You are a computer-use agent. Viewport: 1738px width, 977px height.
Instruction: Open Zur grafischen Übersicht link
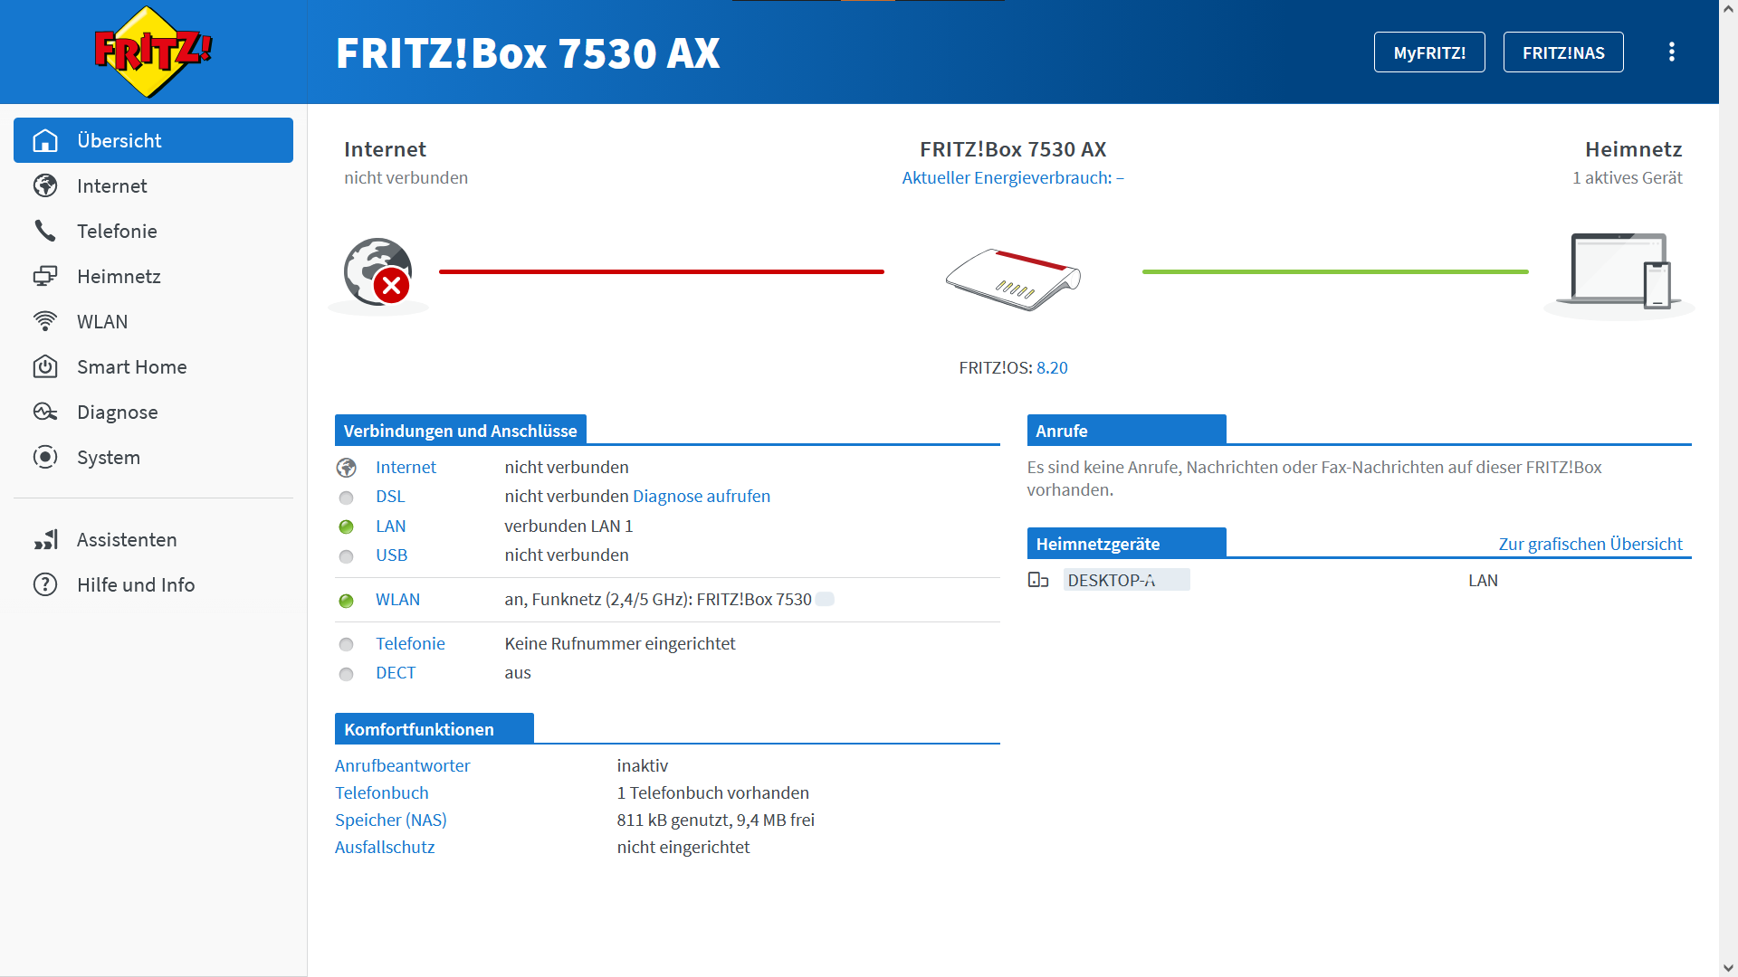[x=1590, y=544]
